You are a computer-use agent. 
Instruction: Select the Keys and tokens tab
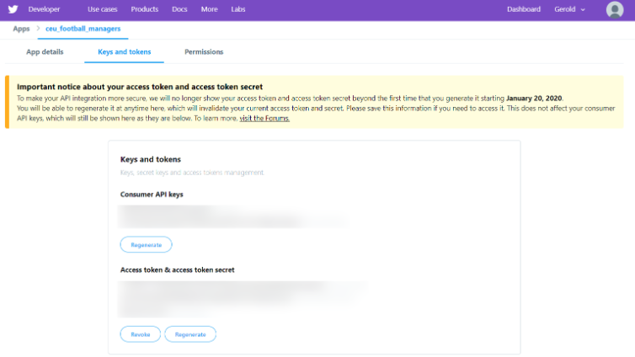[125, 52]
